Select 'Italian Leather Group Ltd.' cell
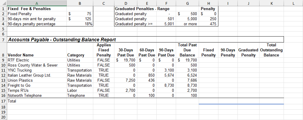The width and height of the screenshot is (303, 120). coord(37,75)
